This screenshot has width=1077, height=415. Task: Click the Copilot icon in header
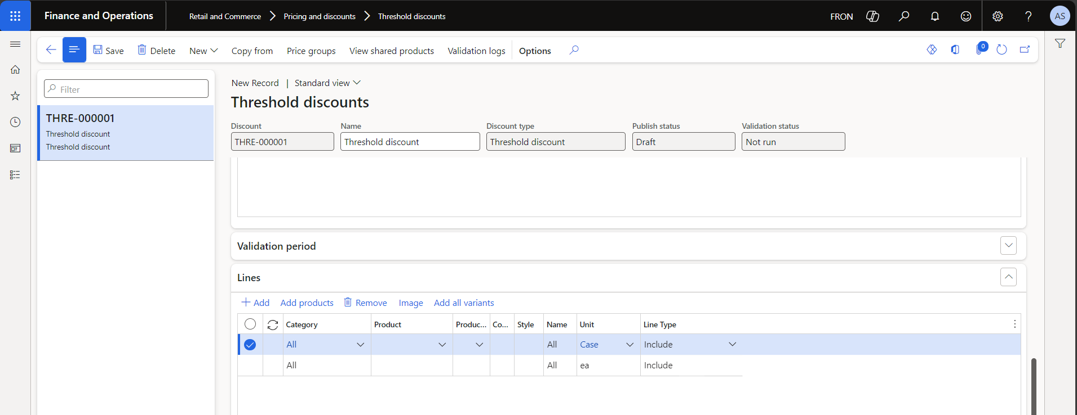click(872, 16)
